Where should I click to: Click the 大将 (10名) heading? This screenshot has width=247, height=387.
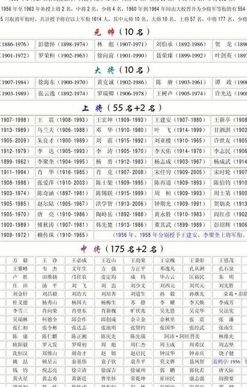tap(122, 70)
